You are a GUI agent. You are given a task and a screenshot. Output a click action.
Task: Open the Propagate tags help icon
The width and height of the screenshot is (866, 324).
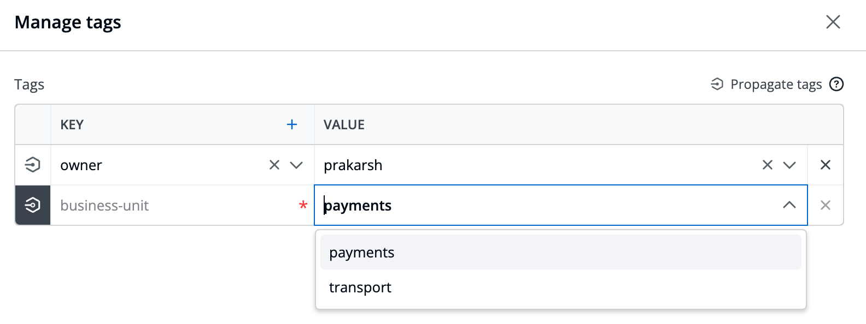[836, 84]
